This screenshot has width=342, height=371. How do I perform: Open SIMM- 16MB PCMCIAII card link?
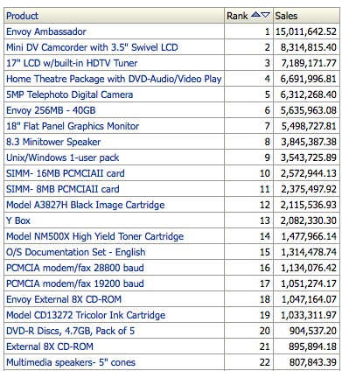pyautogui.click(x=66, y=173)
